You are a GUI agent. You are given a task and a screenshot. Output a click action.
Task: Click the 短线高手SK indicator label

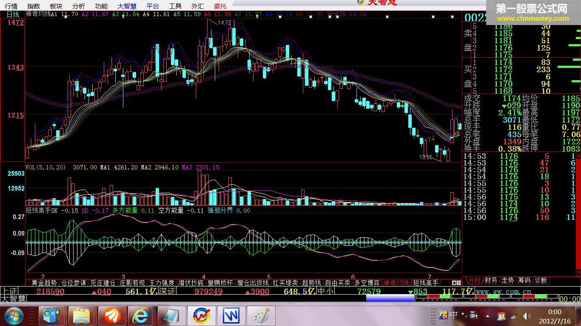[x=42, y=210]
